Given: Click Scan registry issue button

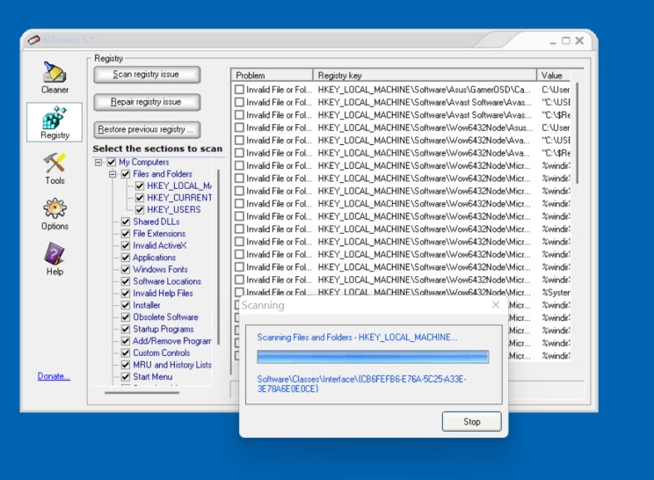Looking at the screenshot, I should 147,75.
